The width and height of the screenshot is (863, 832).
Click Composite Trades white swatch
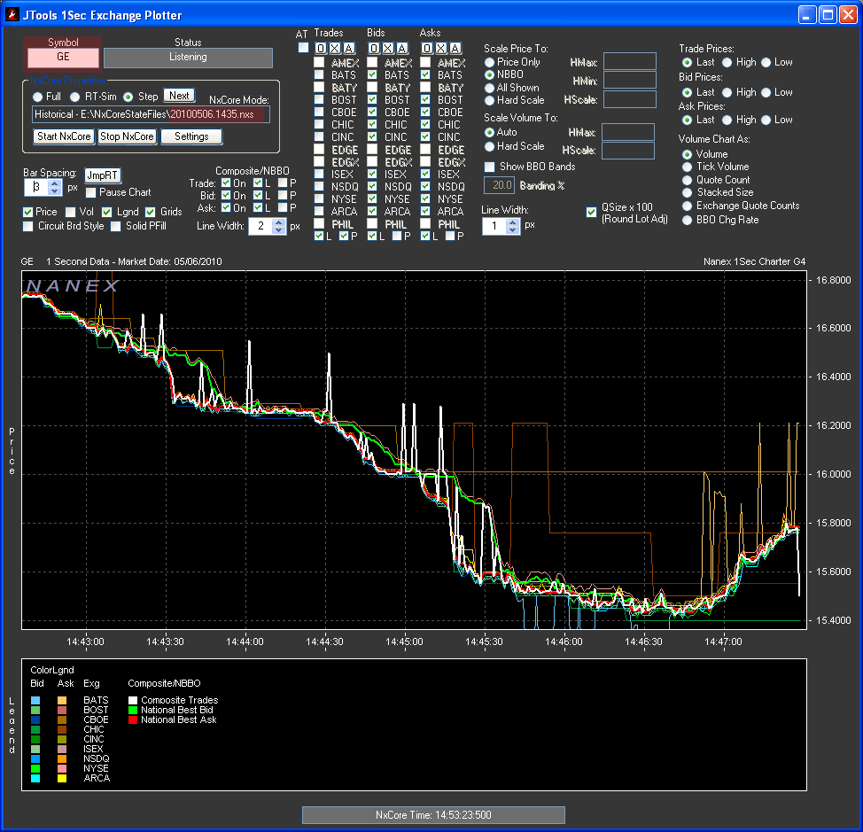coord(133,701)
